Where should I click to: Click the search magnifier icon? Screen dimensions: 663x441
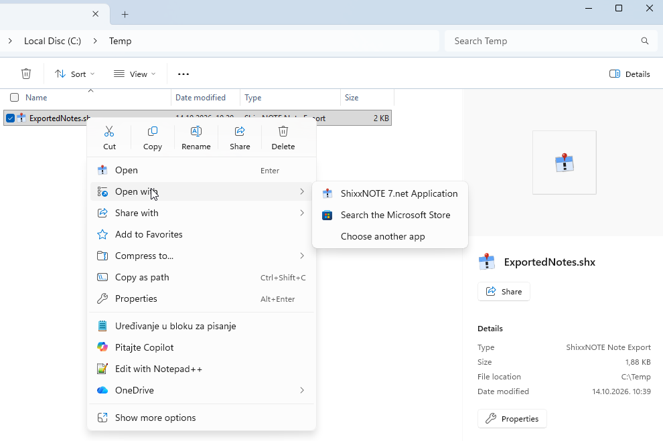pyautogui.click(x=645, y=41)
